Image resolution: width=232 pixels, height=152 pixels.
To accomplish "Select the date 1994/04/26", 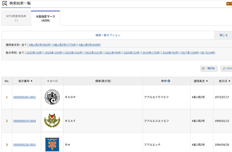I will 222,145.
